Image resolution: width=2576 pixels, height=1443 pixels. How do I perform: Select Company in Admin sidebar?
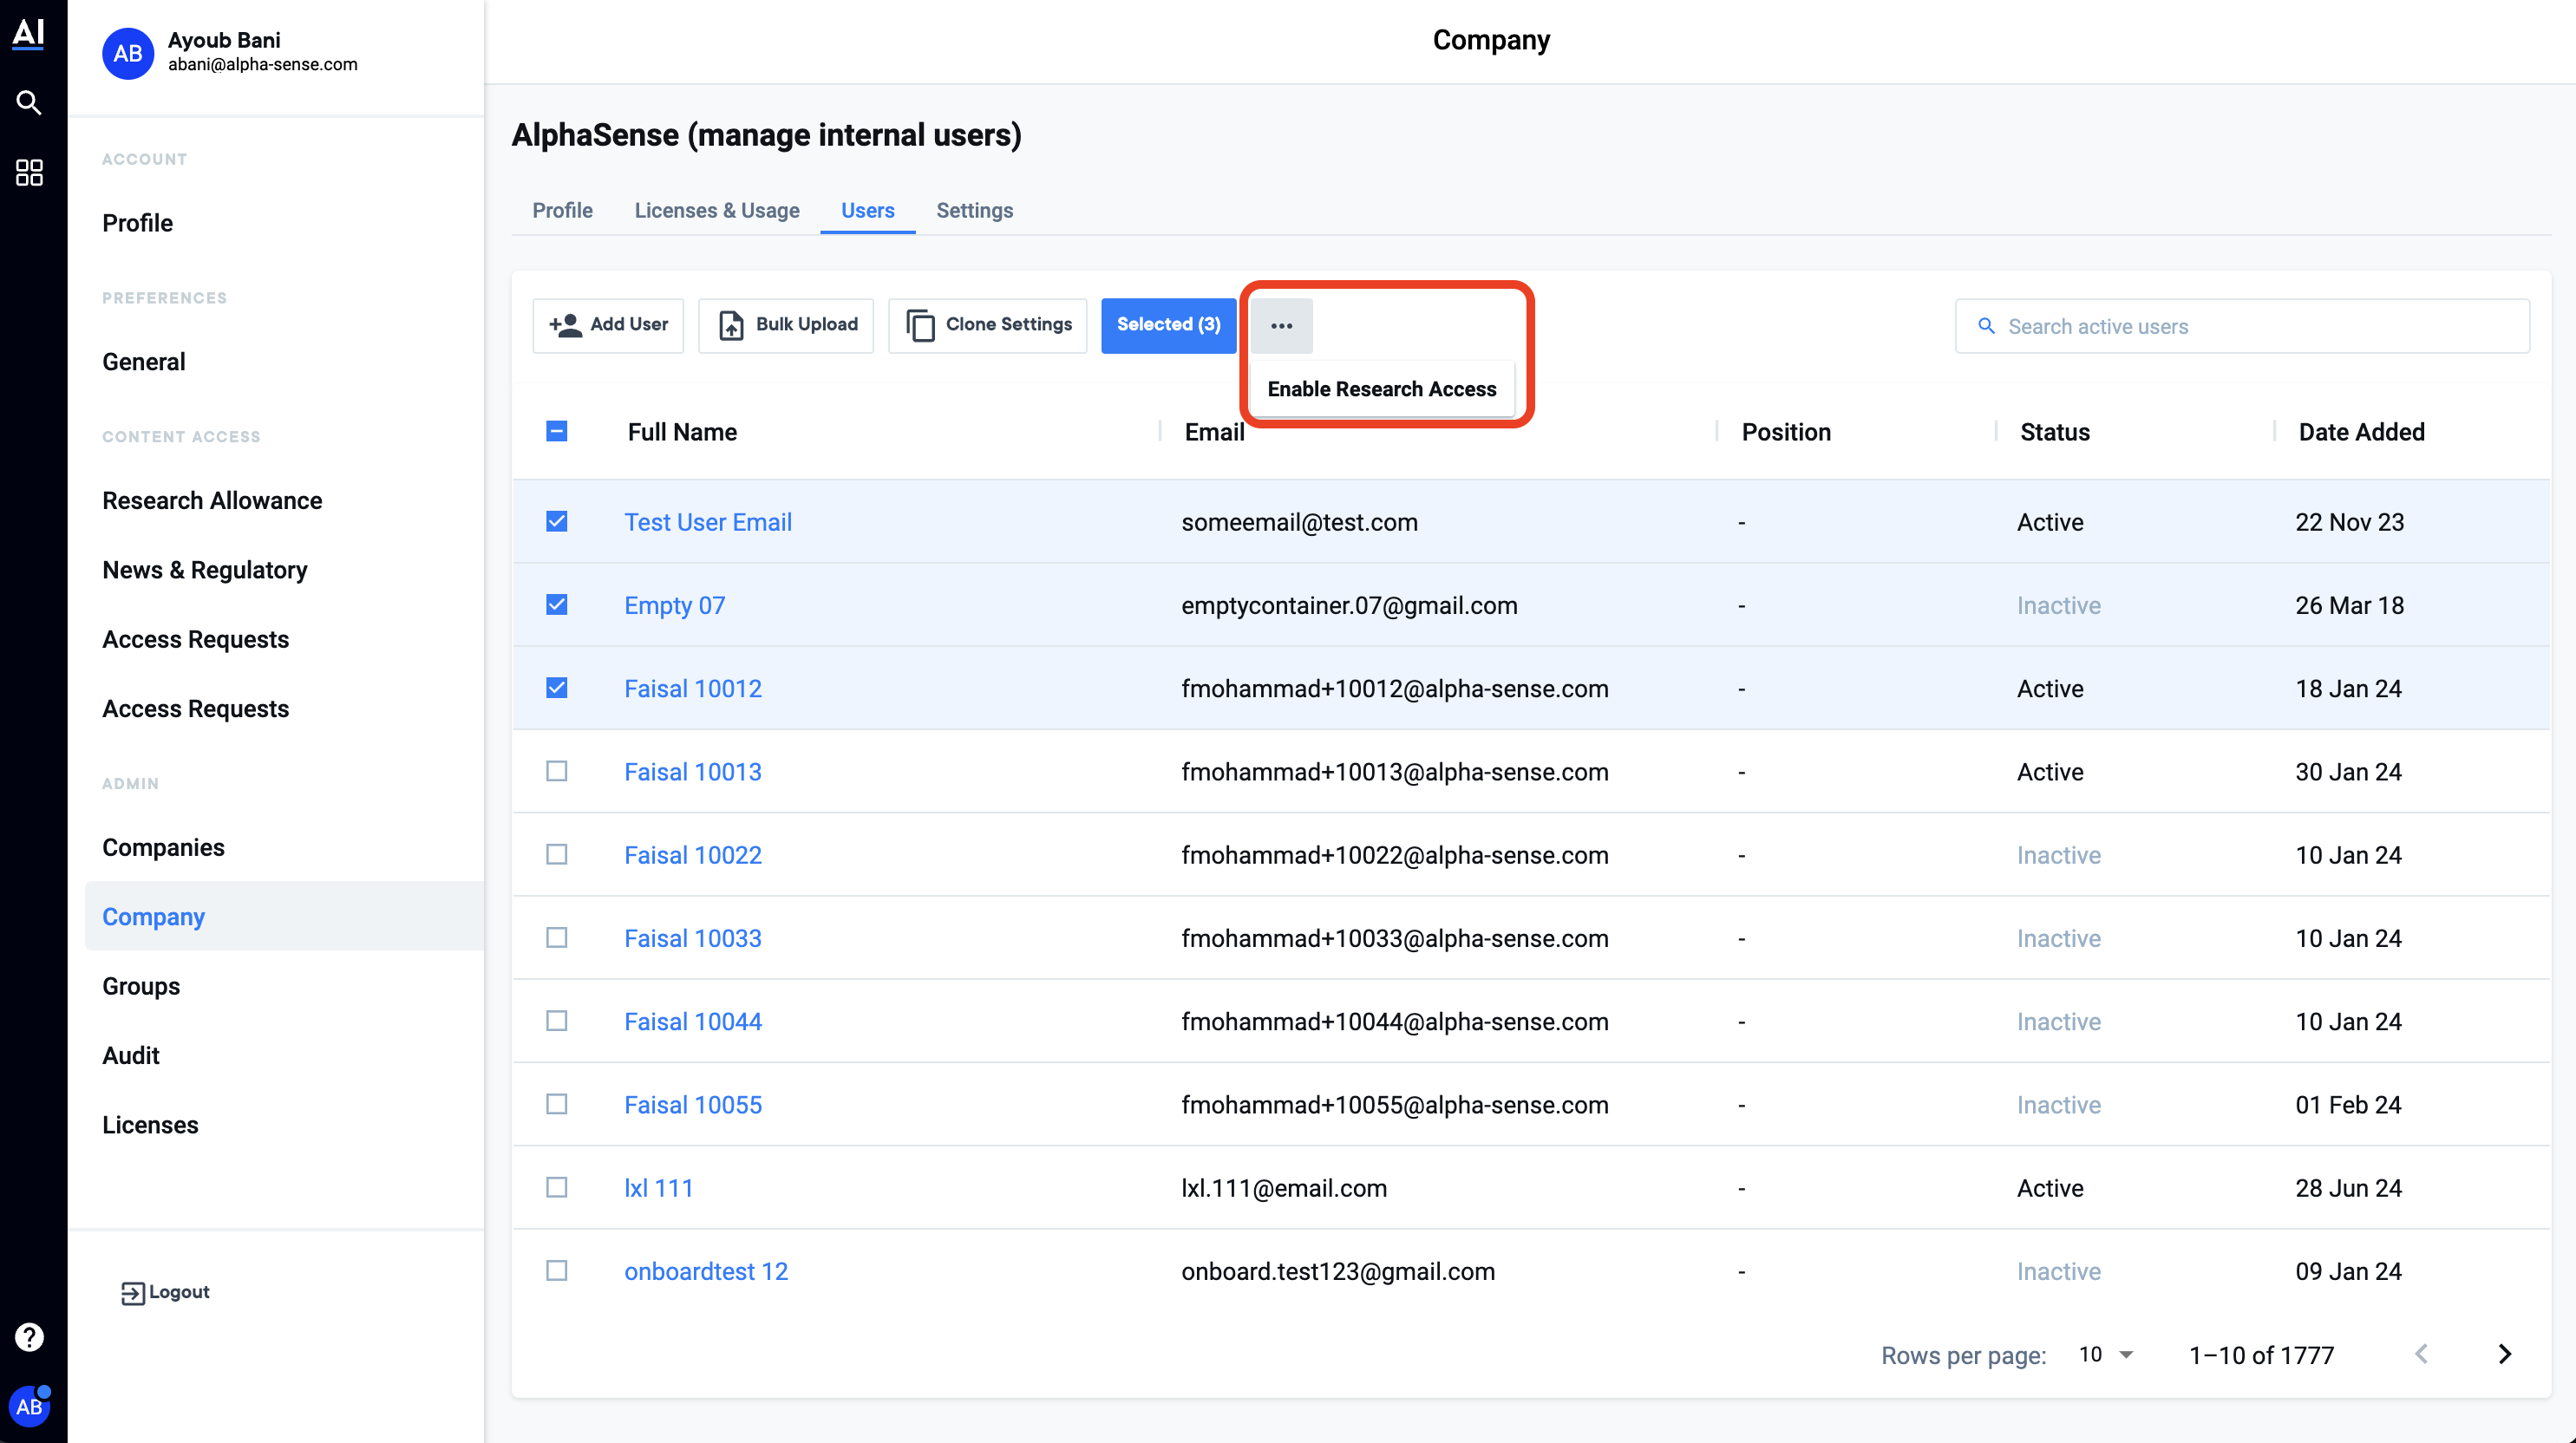[x=284, y=916]
